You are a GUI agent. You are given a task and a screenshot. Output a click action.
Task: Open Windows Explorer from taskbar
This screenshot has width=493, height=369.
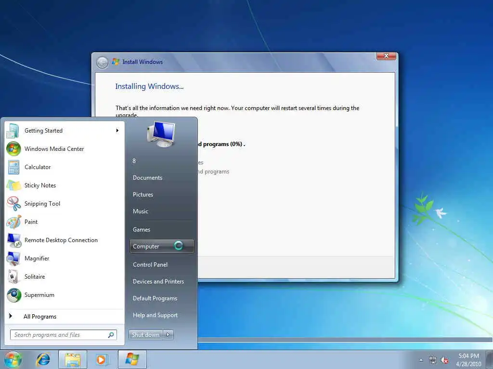[72, 359]
